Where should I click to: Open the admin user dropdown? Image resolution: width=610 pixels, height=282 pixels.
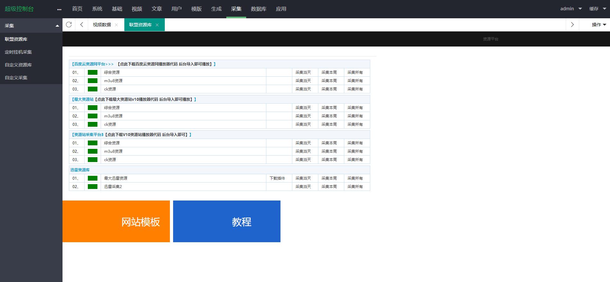click(x=571, y=9)
